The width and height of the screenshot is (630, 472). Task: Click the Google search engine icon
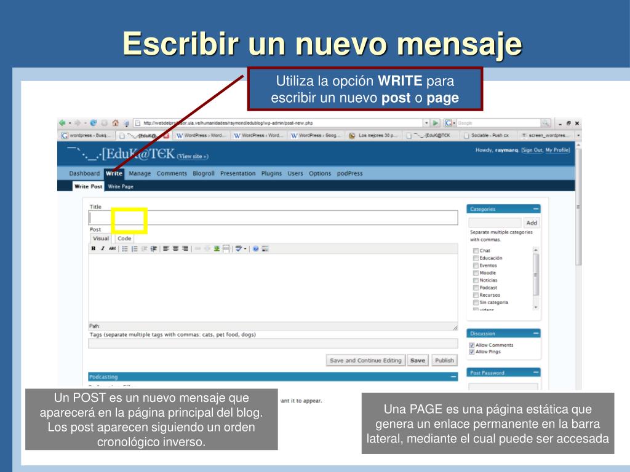click(448, 123)
